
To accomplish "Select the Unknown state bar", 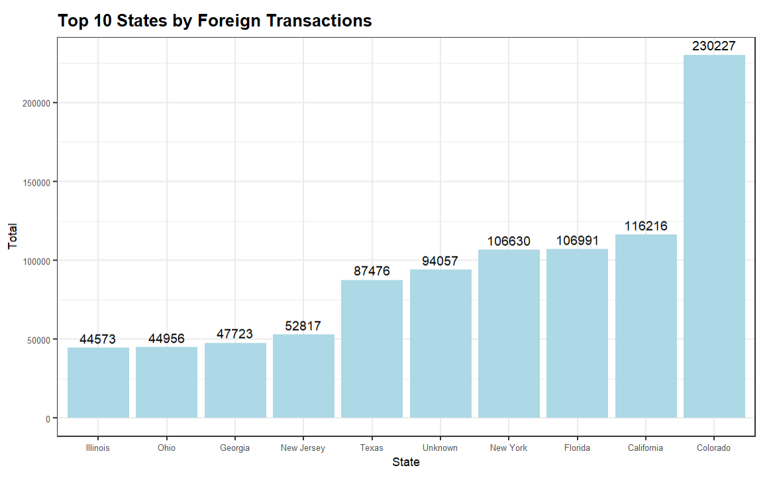I will coord(440,343).
